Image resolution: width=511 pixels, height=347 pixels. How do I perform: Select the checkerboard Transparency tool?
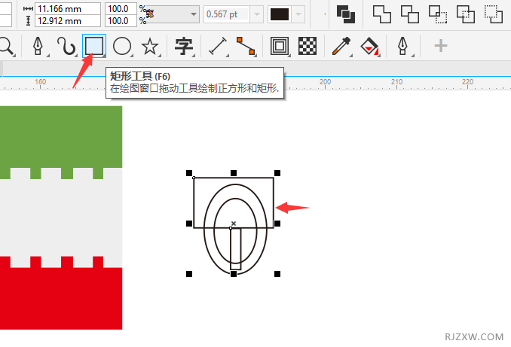pyautogui.click(x=308, y=46)
